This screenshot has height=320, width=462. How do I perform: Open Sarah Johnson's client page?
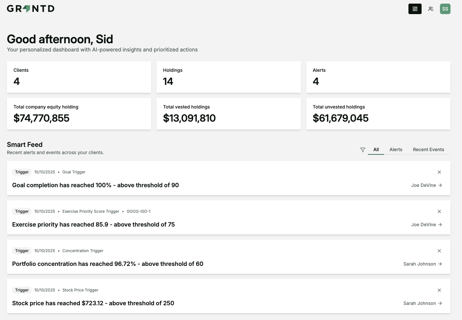[x=420, y=264]
